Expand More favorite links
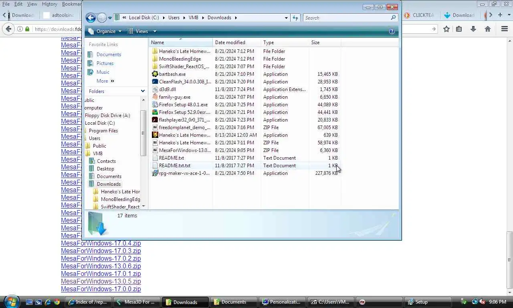Image resolution: width=513 pixels, height=308 pixels. (105, 81)
